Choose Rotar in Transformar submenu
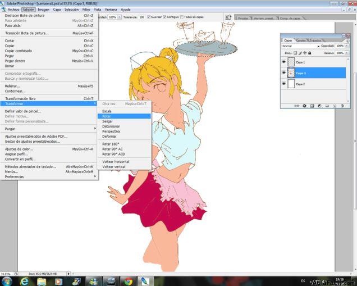 [x=124, y=116]
